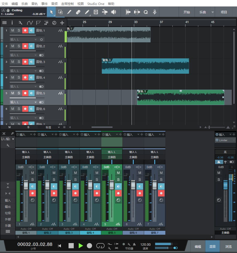Open insert menu arrow on channel 1
Screen dimensions: 237x253
coord(31,134)
